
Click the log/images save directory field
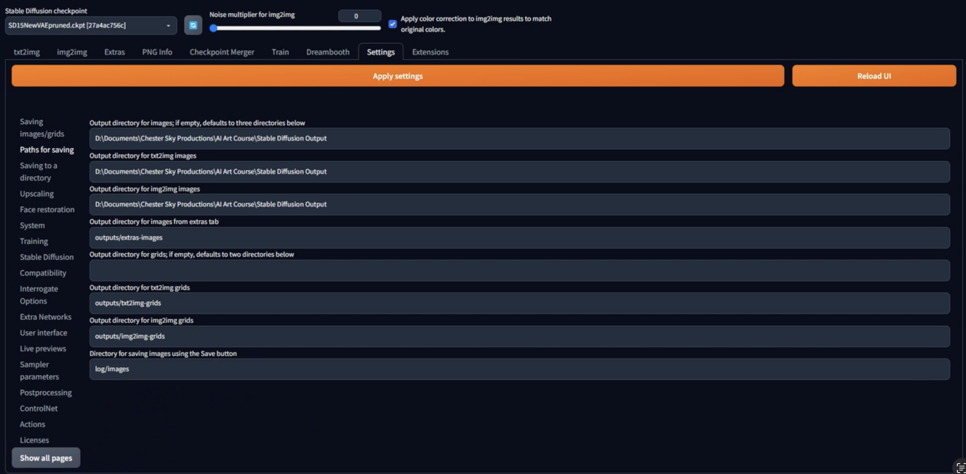519,369
